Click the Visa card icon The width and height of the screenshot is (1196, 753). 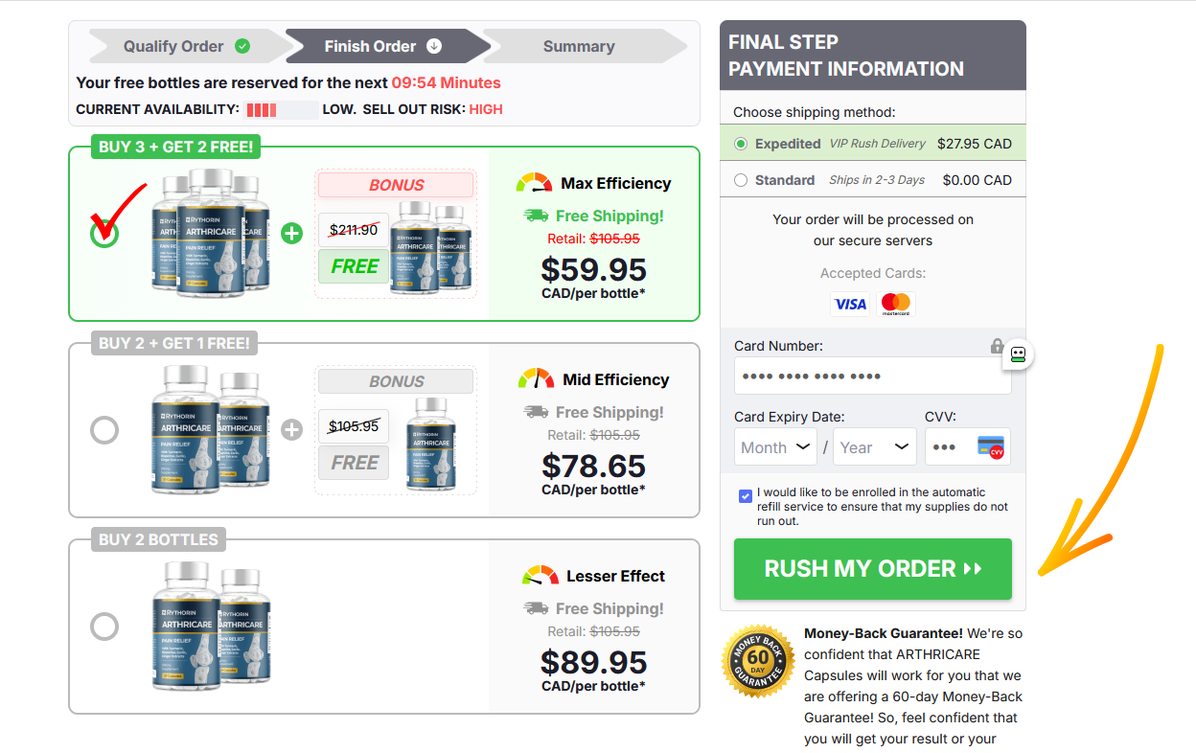pyautogui.click(x=850, y=305)
